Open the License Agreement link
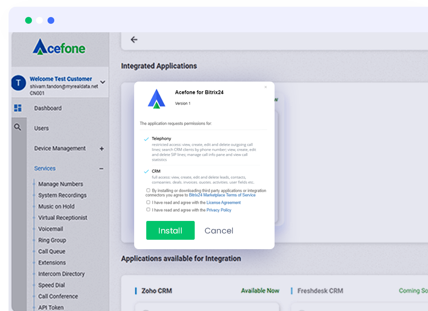 coord(223,203)
